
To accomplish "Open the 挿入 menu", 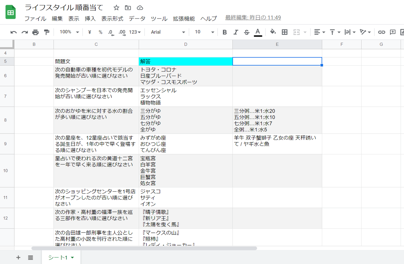I will coord(90,18).
